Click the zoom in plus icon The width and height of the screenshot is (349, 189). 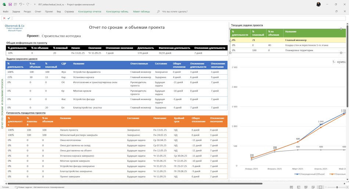click(x=346, y=187)
